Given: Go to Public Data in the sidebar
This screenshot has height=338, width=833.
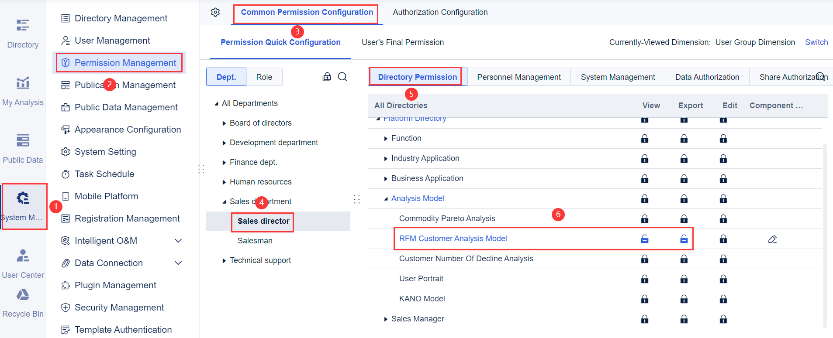Looking at the screenshot, I should [23, 148].
